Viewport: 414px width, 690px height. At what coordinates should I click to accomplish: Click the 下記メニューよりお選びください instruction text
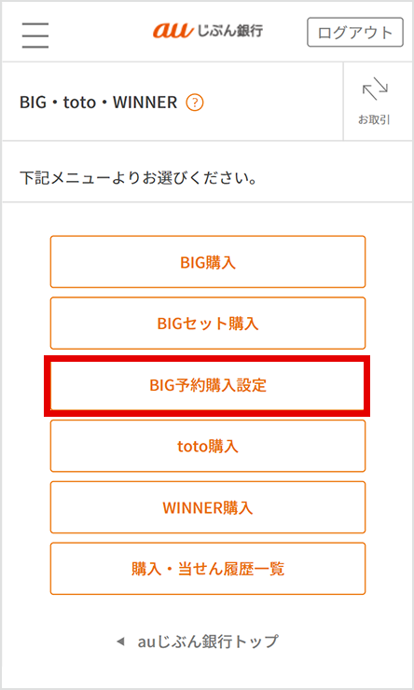(x=139, y=178)
